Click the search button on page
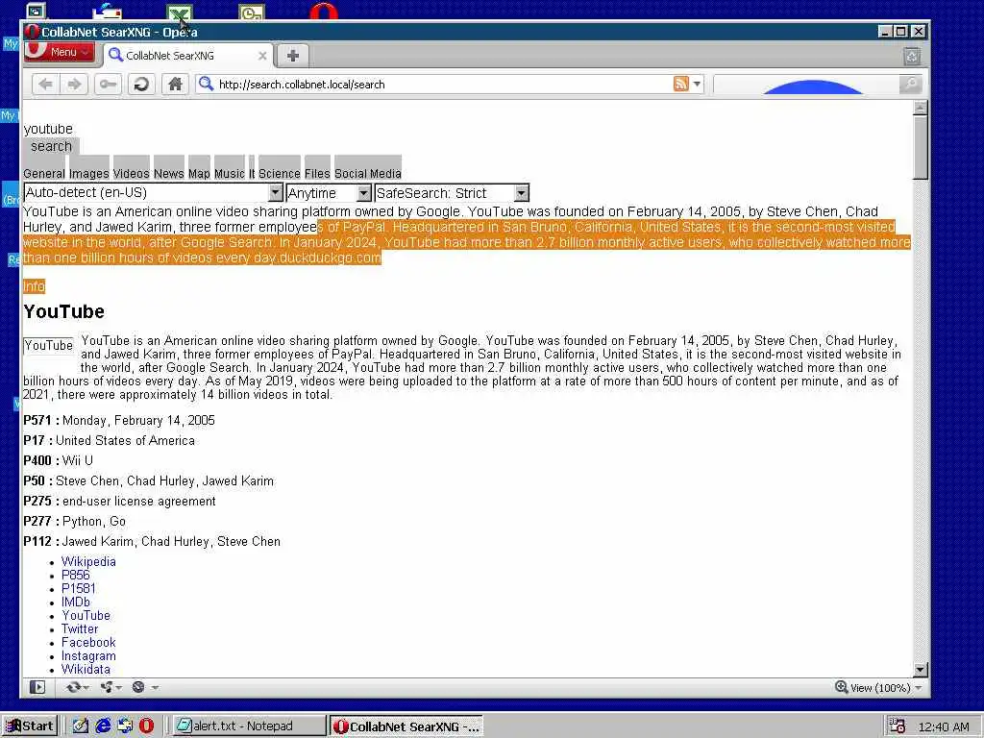Image resolution: width=984 pixels, height=738 pixels. (51, 146)
